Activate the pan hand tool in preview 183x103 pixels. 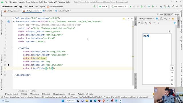click(172, 68)
